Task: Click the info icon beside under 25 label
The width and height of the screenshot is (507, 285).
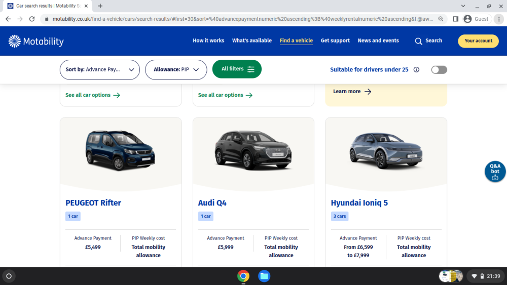Action: click(416, 70)
